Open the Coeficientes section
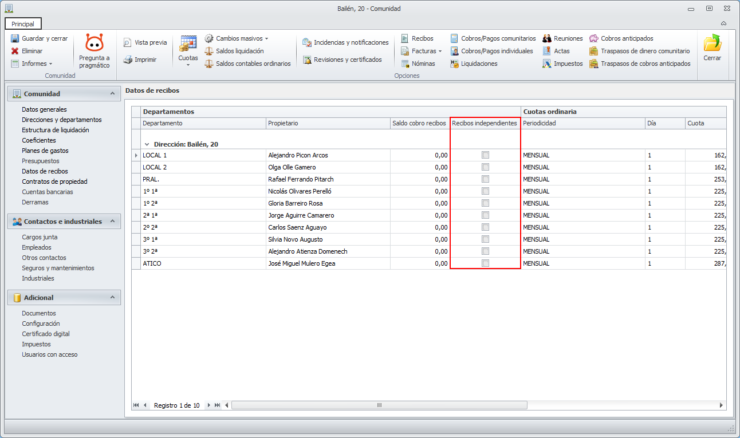740x438 pixels. (x=39, y=140)
